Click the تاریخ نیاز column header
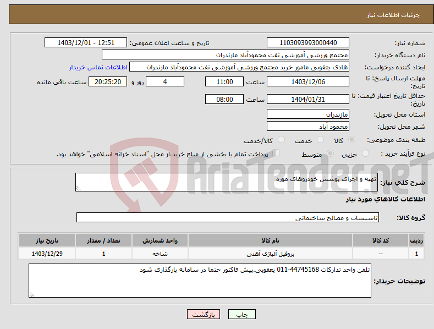This screenshot has height=329, width=434. [x=47, y=240]
